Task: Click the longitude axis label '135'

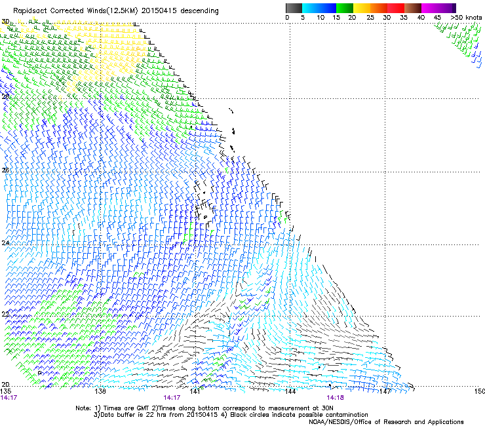Action: click(x=5, y=391)
